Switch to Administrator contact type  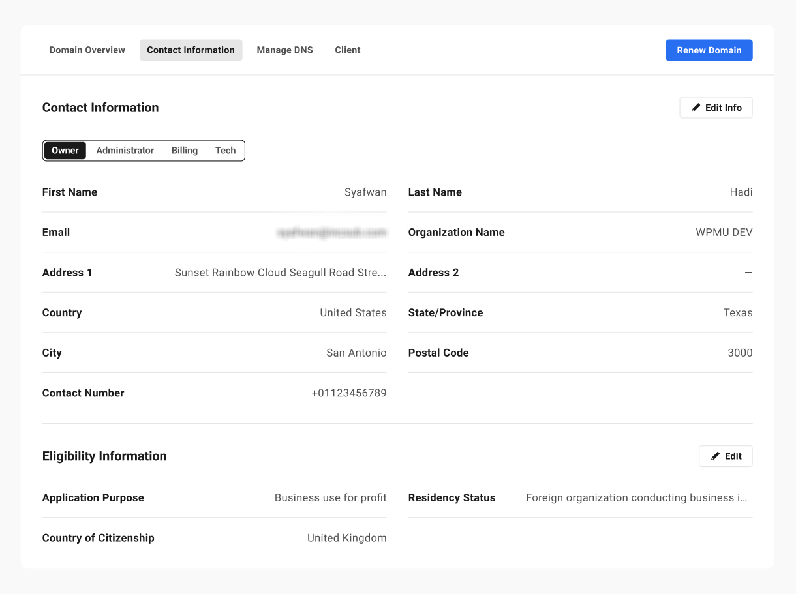125,151
